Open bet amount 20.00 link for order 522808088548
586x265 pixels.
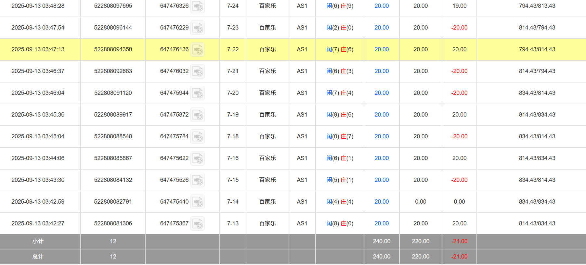tap(382, 136)
